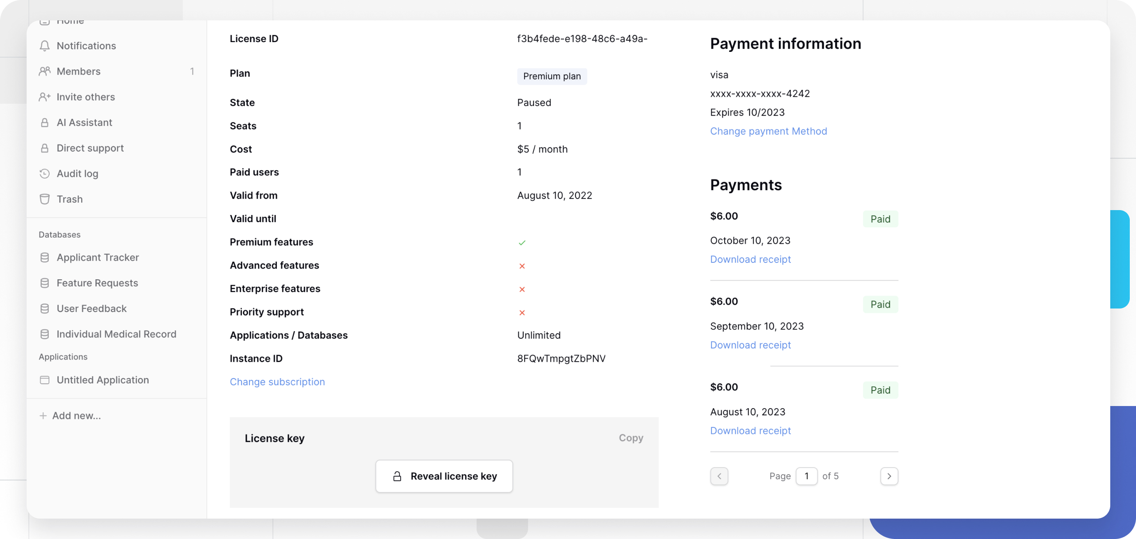Click the Invite others person-plus icon
Image resolution: width=1136 pixels, height=539 pixels.
pos(44,97)
